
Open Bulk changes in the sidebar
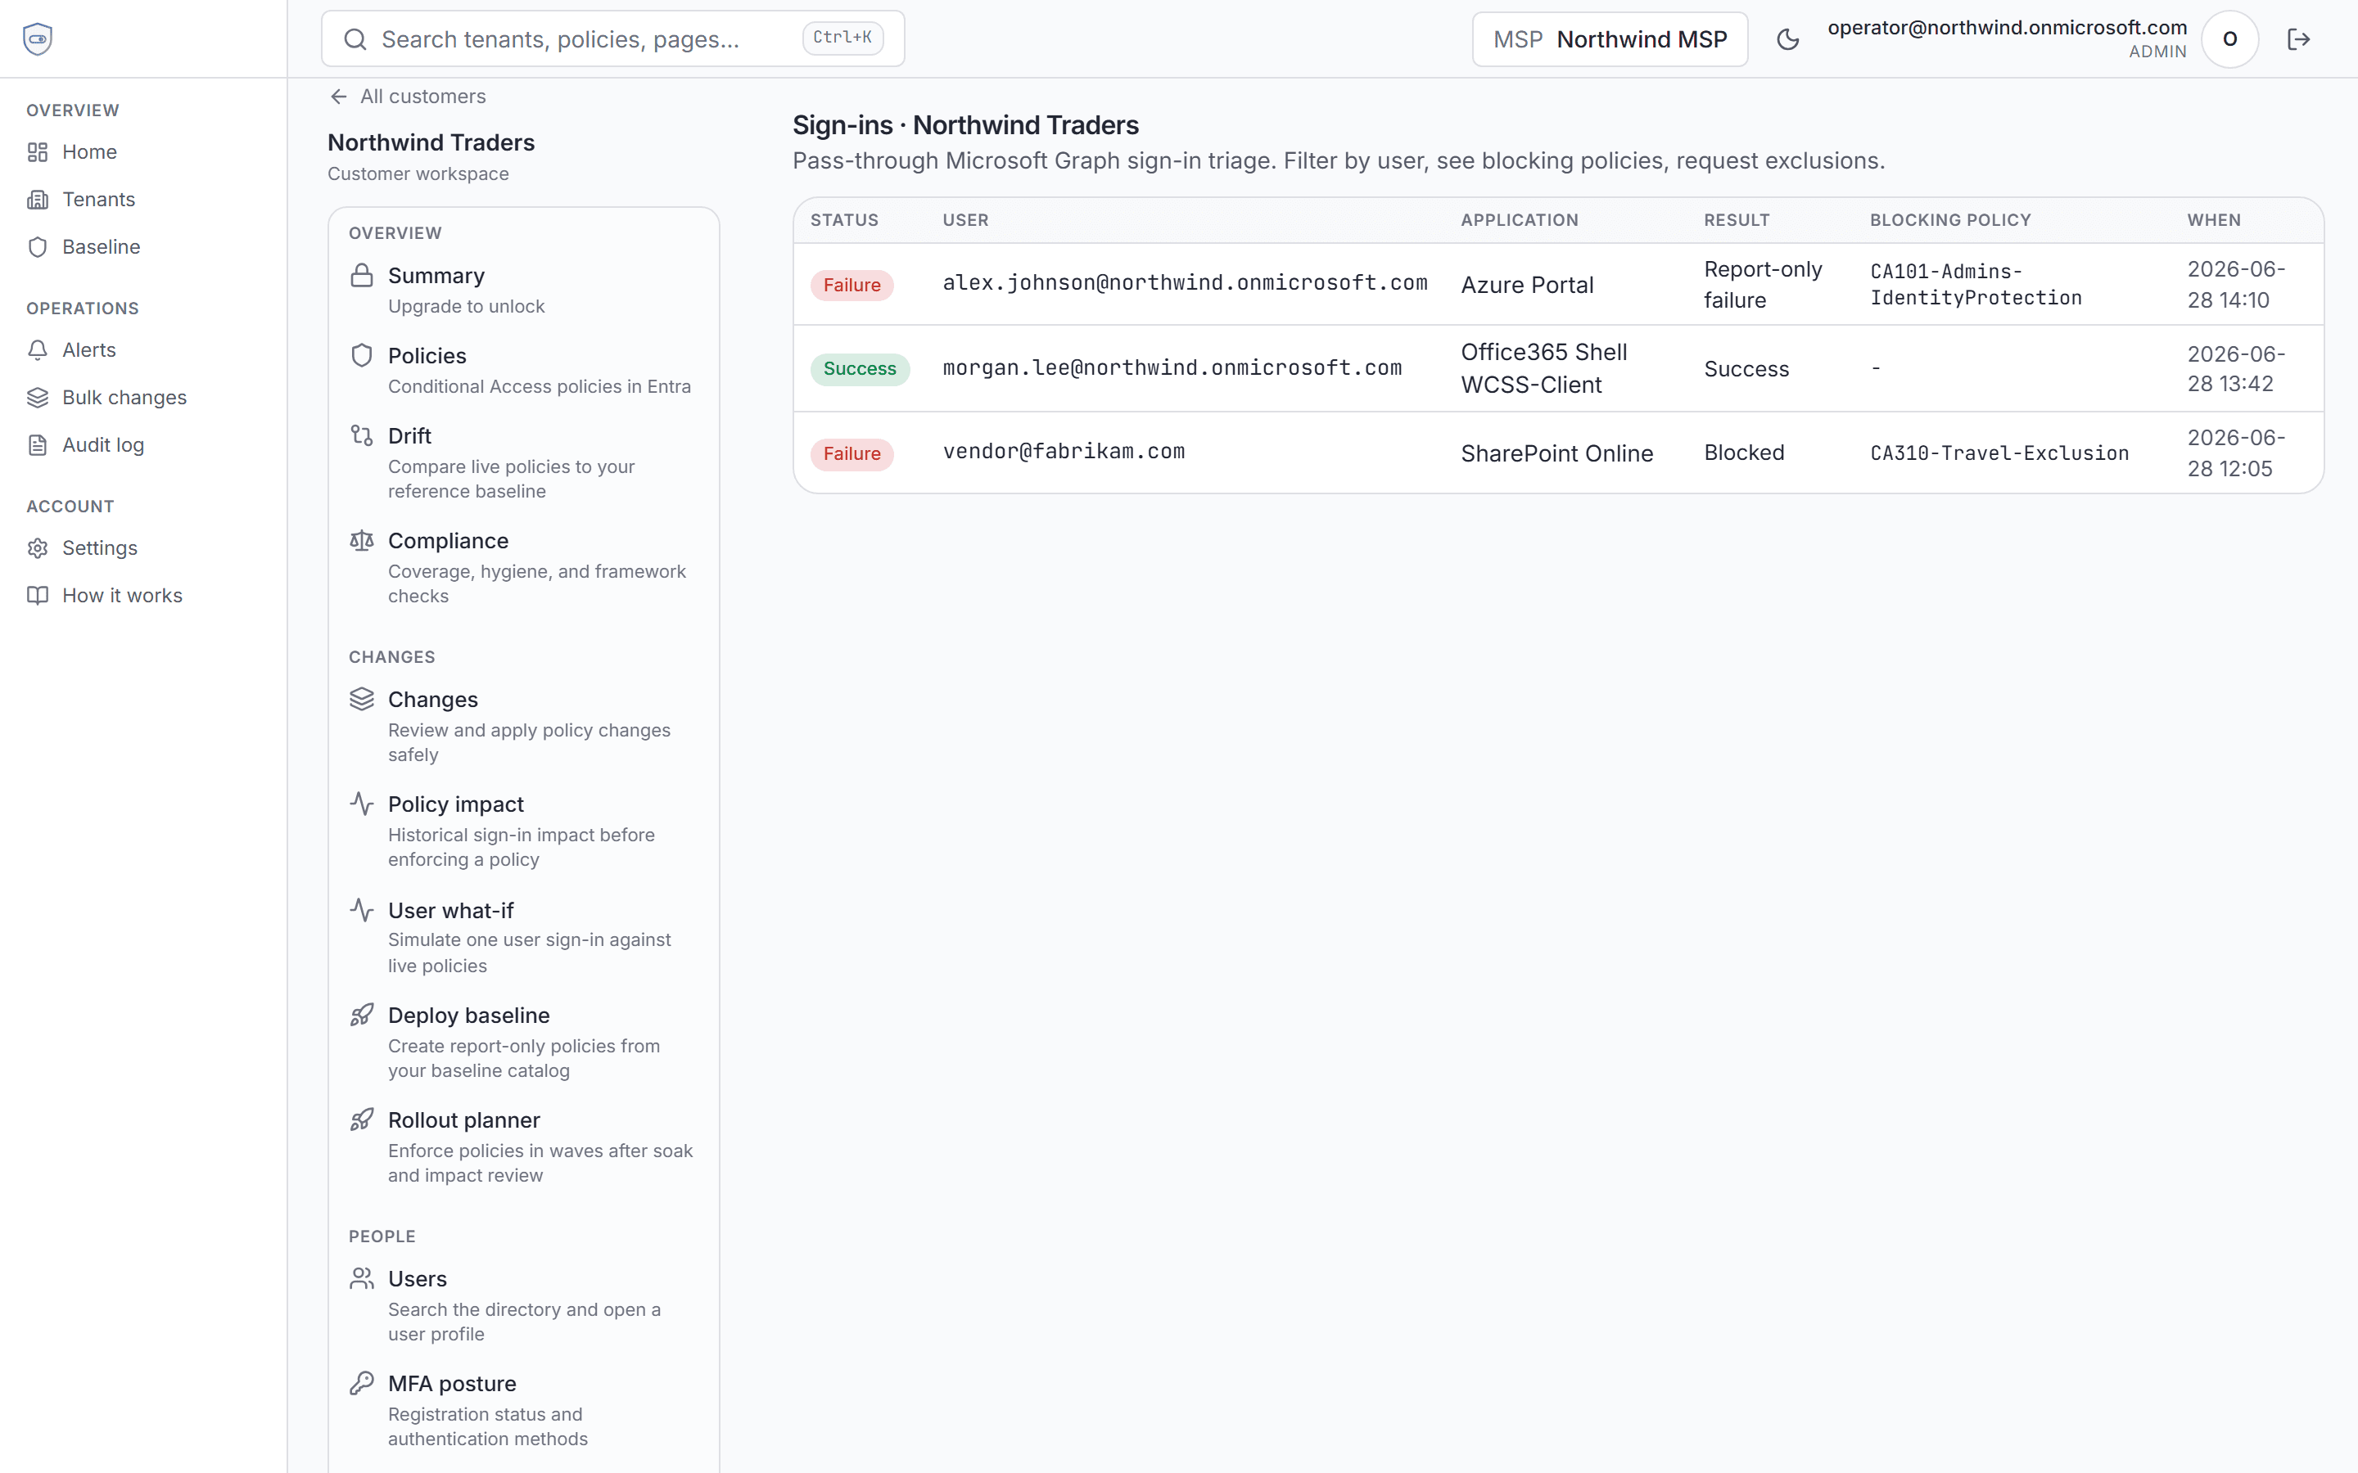(x=143, y=398)
